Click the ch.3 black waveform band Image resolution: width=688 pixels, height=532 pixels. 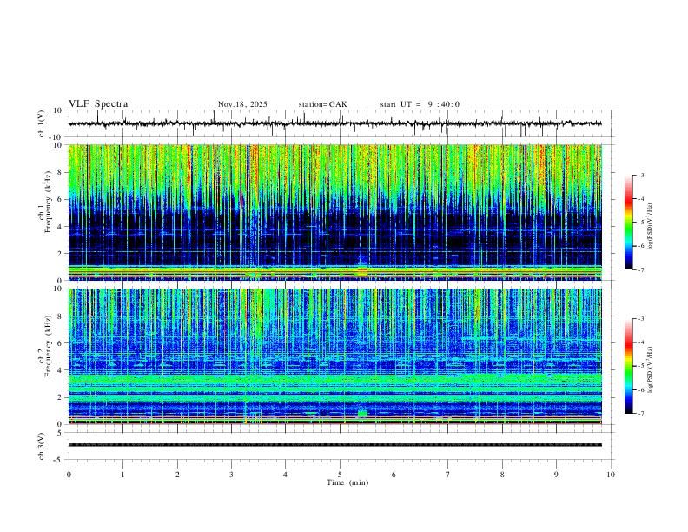click(334, 445)
